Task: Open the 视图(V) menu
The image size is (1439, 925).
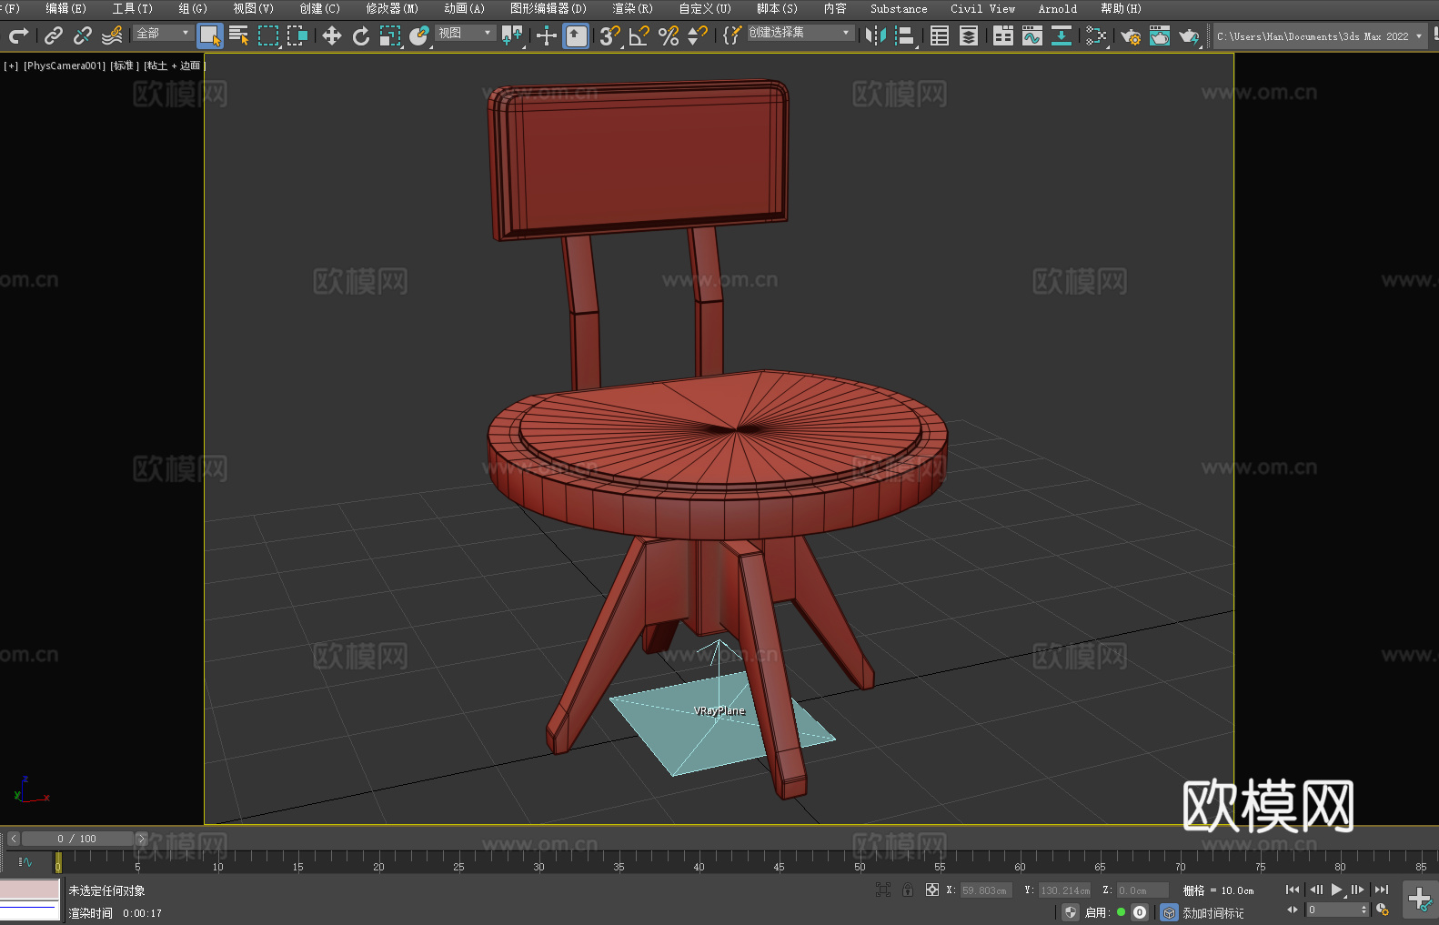Action: (x=254, y=8)
